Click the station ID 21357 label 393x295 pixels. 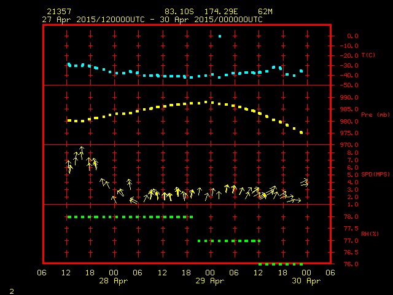[58, 12]
